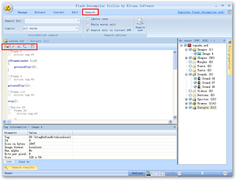The height and width of the screenshot is (180, 236).
Task: Uncheck the Sounds (3) checkbox
Action: [x=190, y=75]
